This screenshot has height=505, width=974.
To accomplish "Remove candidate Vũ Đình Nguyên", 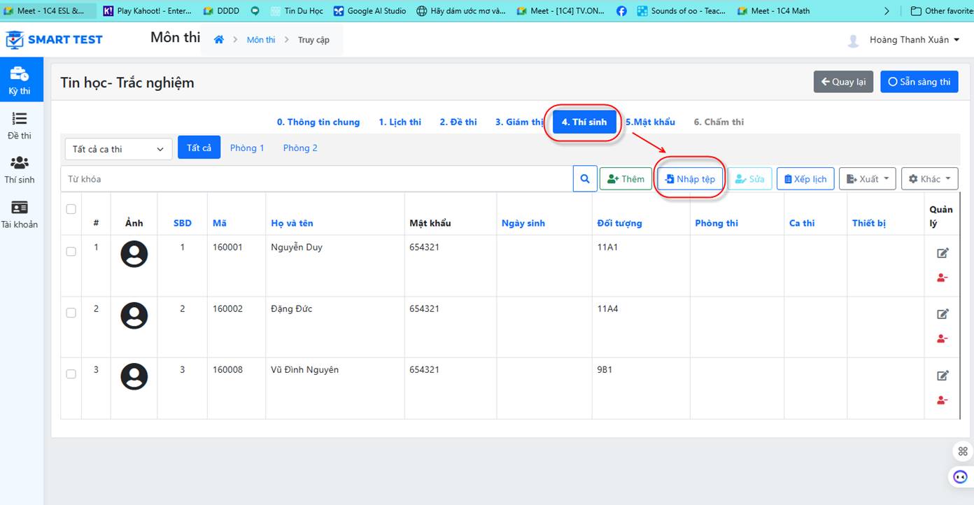I will [943, 400].
